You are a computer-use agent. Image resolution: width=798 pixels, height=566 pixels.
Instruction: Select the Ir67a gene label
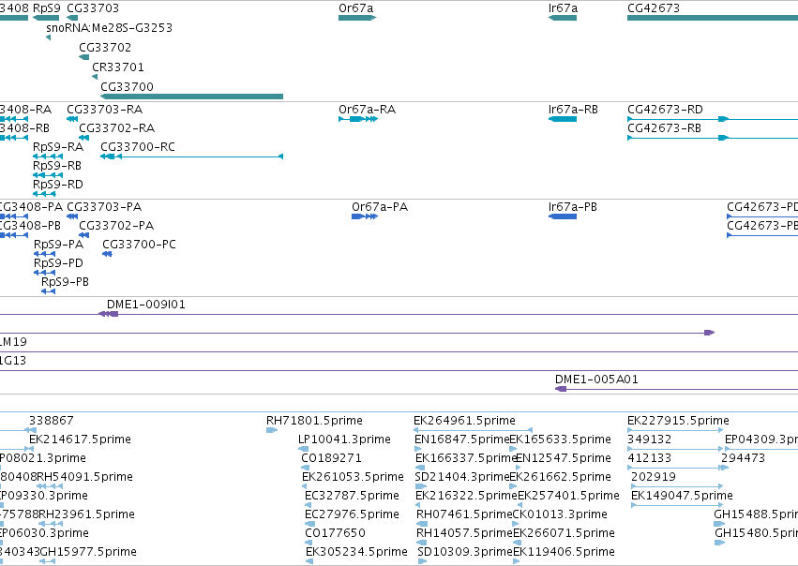[x=564, y=8]
